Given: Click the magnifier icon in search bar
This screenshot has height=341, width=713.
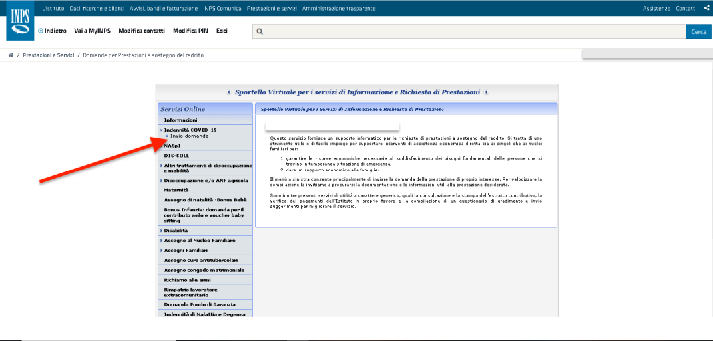Looking at the screenshot, I should click(x=260, y=31).
